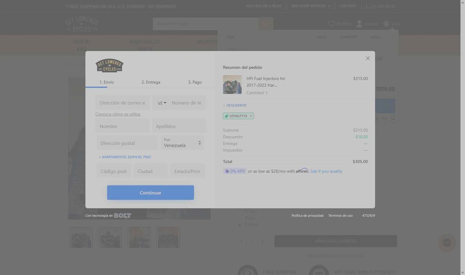Image resolution: width=465 pixels, height=275 pixels.
Task: Click the Añadir al carrito button
Action: point(336,241)
